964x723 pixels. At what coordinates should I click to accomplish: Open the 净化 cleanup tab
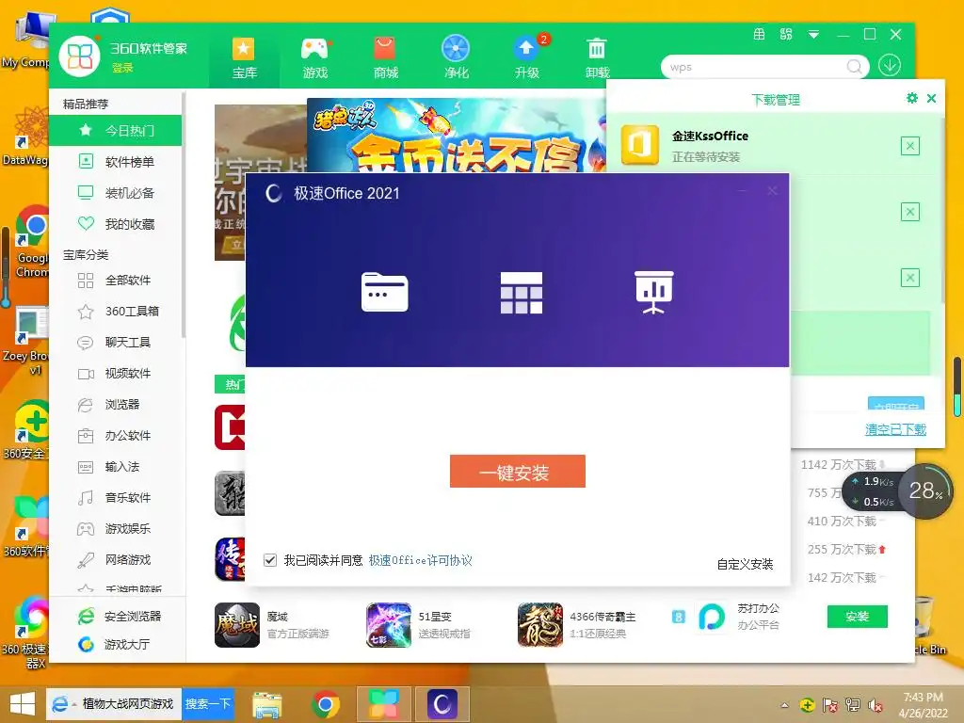tap(457, 57)
